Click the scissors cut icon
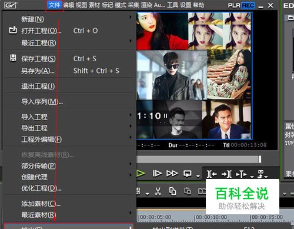 (x=158, y=191)
